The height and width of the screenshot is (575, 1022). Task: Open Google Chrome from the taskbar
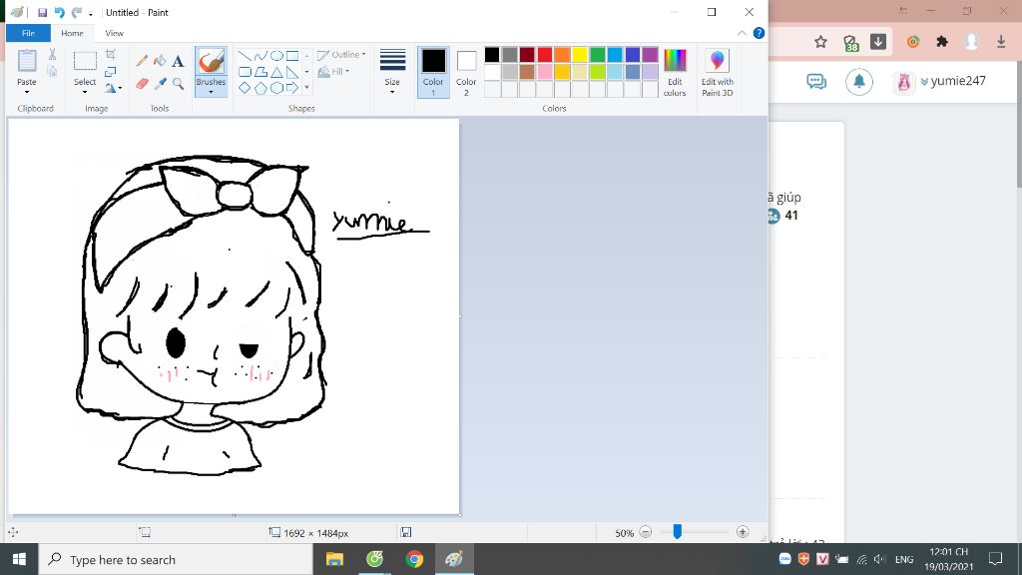click(x=414, y=559)
